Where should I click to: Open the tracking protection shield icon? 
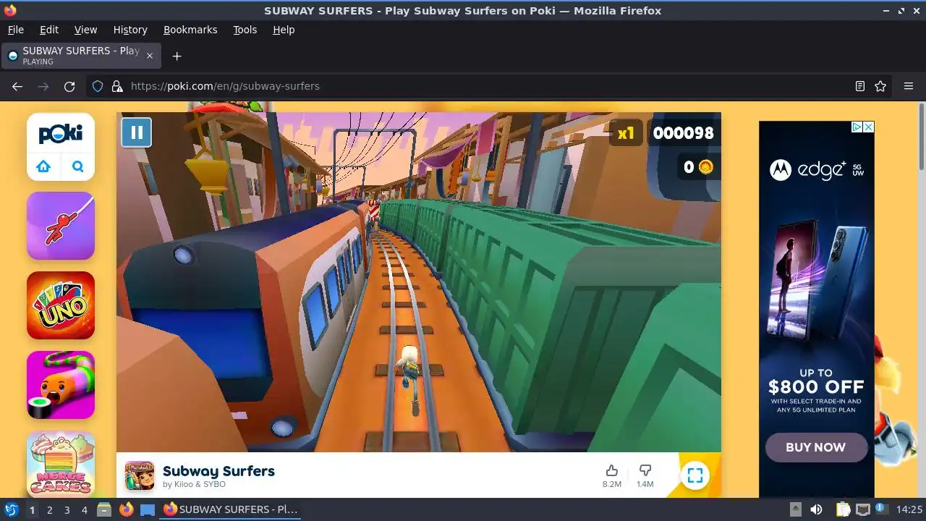[x=98, y=86]
